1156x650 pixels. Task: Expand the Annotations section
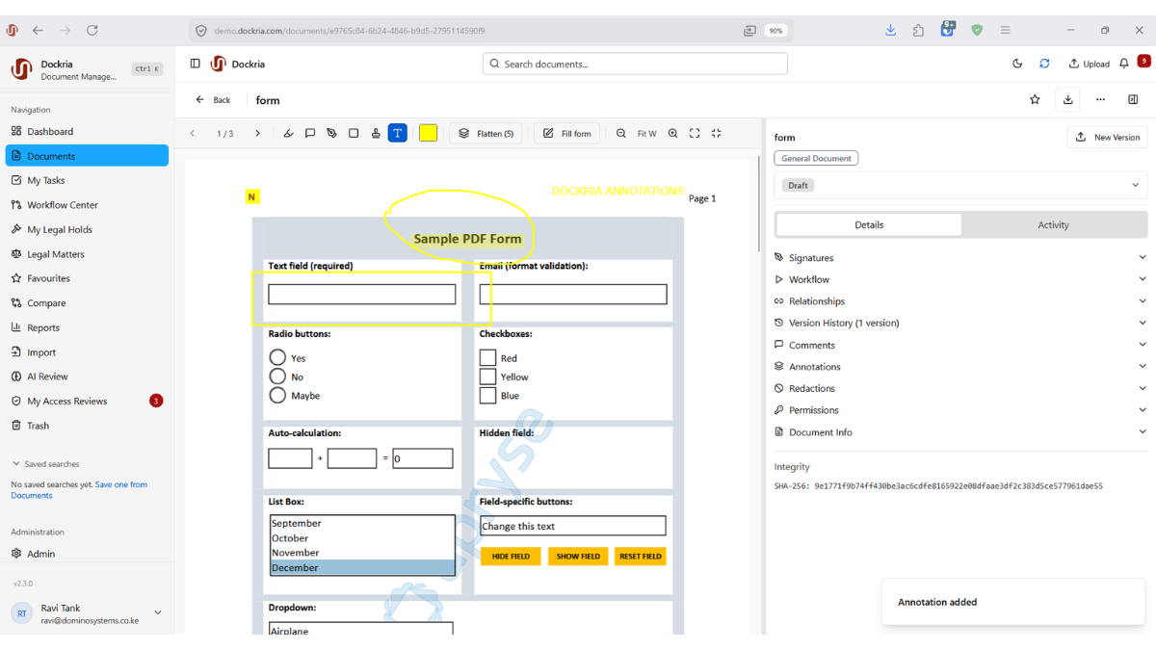(960, 367)
